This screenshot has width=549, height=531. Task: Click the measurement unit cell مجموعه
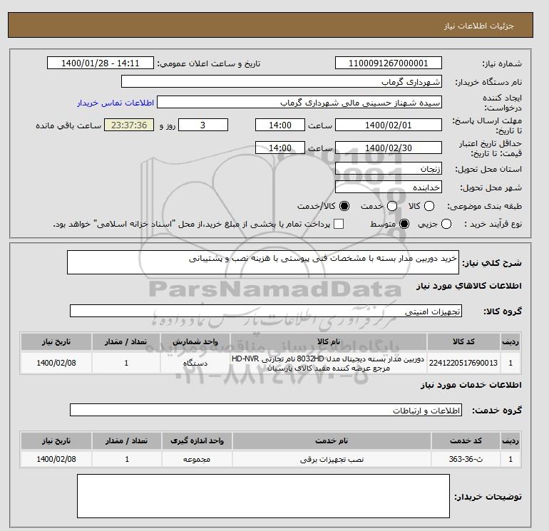click(197, 459)
